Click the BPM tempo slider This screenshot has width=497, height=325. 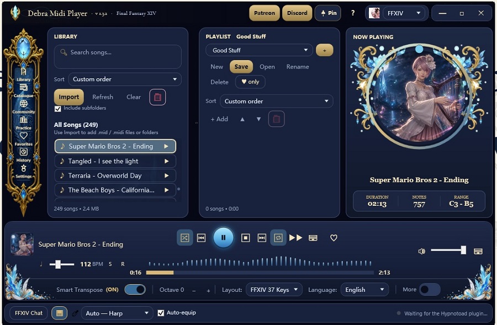click(x=62, y=264)
